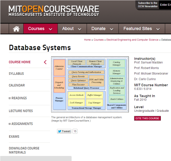Select the Donate menu item
This screenshot has width=171, height=161.
103,29
